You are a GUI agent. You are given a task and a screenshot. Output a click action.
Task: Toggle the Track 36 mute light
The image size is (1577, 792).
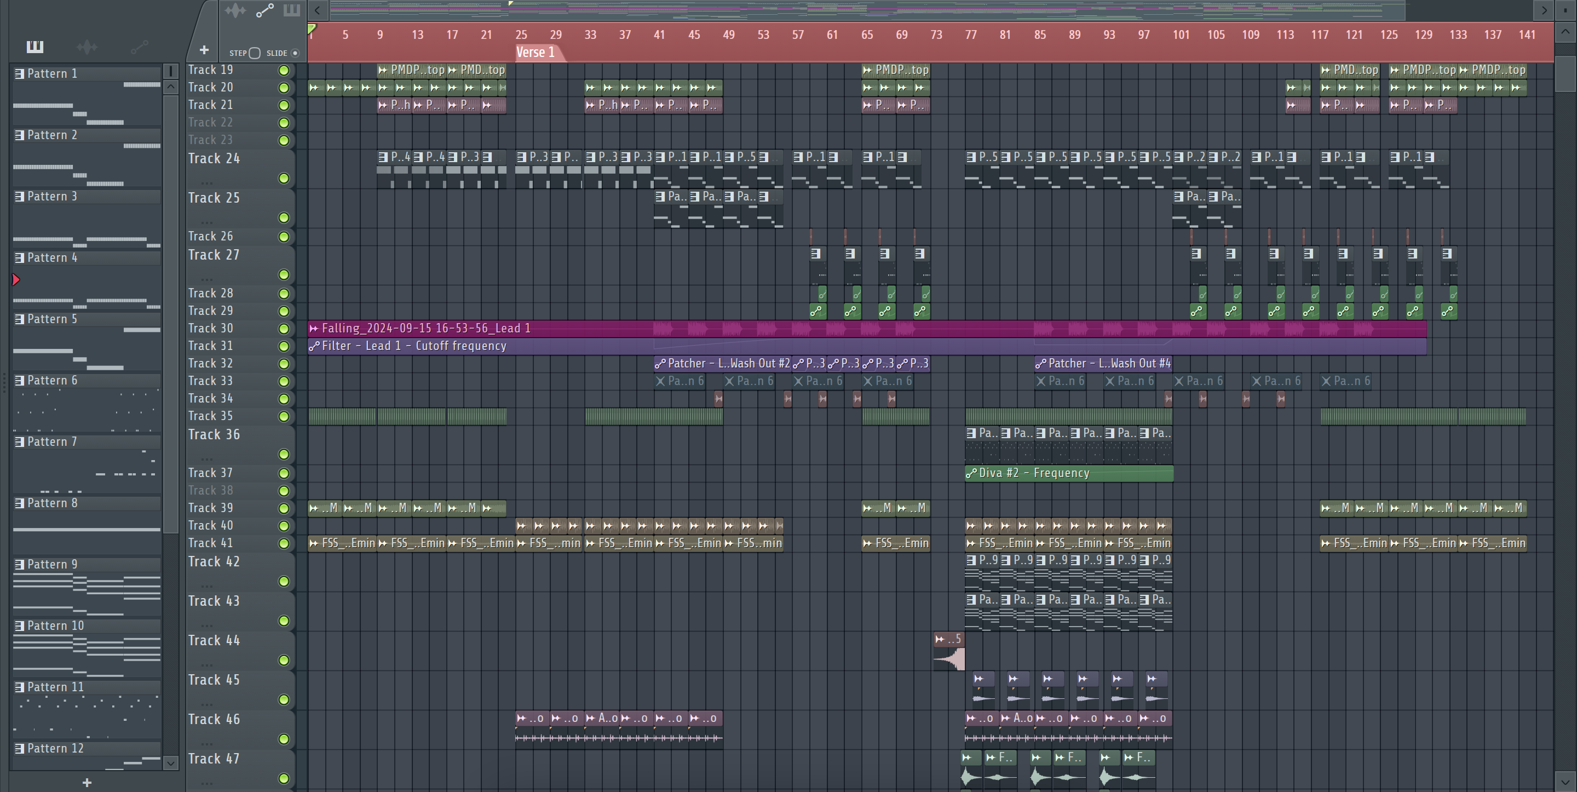click(x=284, y=455)
